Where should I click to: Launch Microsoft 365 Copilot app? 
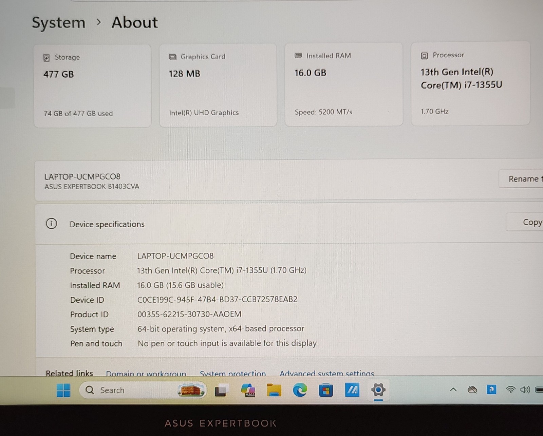pyautogui.click(x=248, y=390)
